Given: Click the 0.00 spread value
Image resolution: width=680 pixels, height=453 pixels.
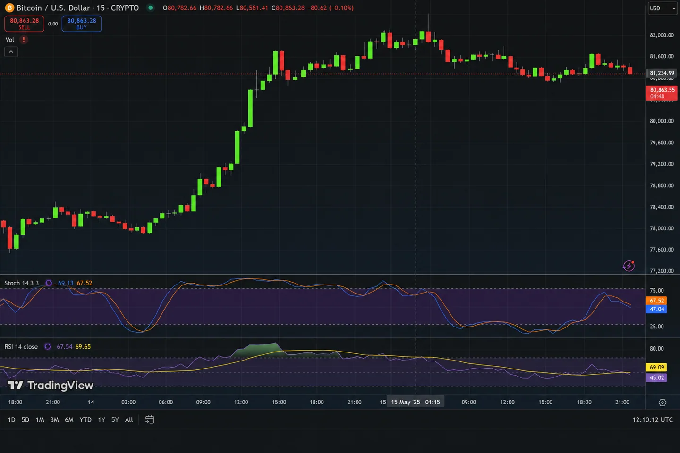Looking at the screenshot, I should coord(53,24).
